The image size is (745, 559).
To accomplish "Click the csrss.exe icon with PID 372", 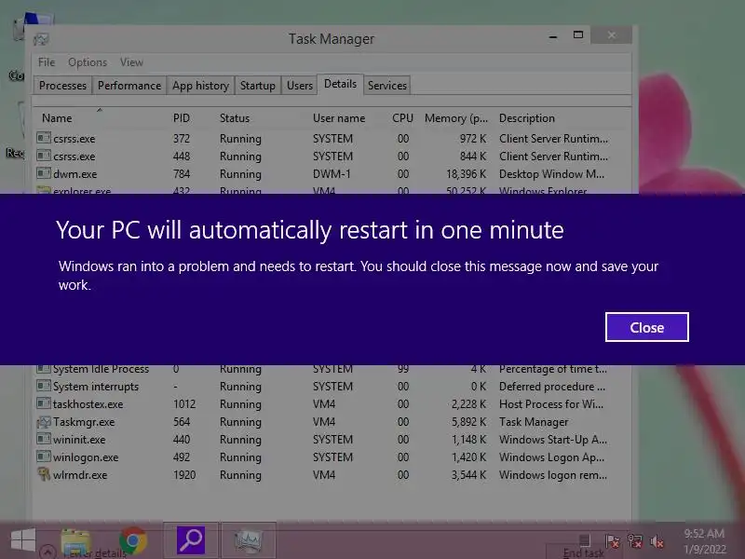I will coord(44,138).
